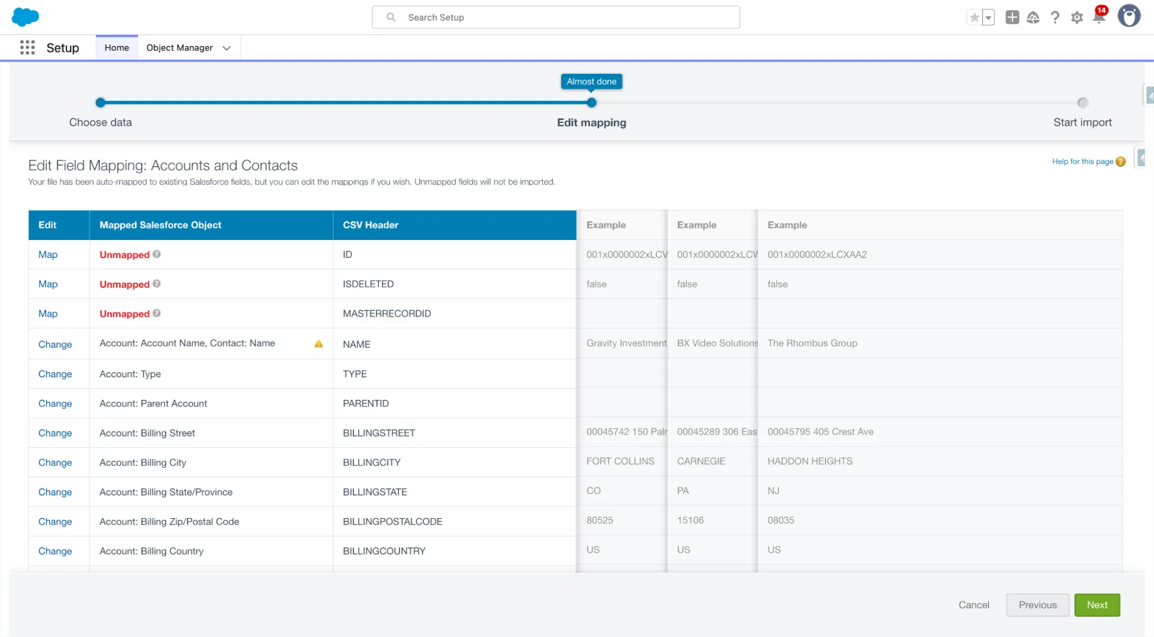Click the favorites star icon
Screen dimensions: 1154x637
click(x=974, y=17)
